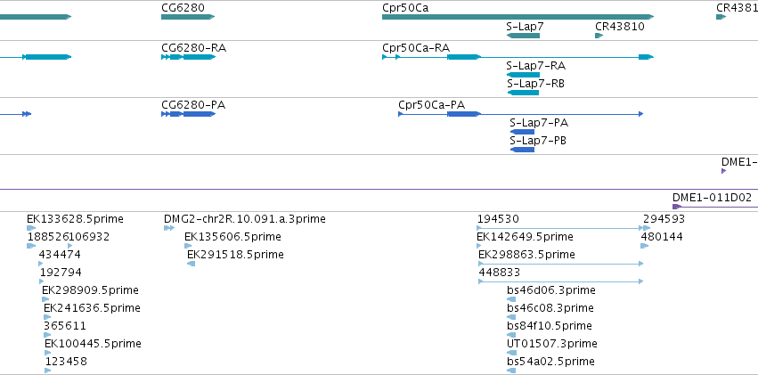Select the S-Lap7 gene label
This screenshot has height=375, width=758.
click(525, 26)
